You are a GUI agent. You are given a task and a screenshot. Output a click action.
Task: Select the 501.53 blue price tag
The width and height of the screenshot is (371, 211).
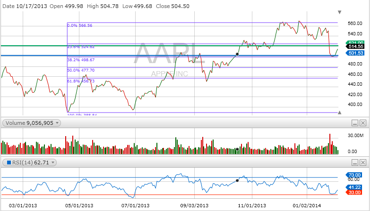coord(355,53)
